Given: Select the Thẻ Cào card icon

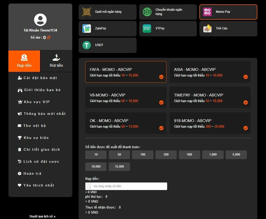Looking at the screenshot, I should point(207,28).
